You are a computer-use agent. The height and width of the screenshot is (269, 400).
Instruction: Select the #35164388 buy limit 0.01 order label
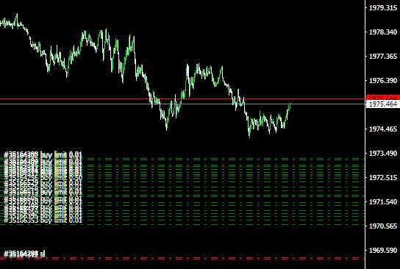pos(43,154)
